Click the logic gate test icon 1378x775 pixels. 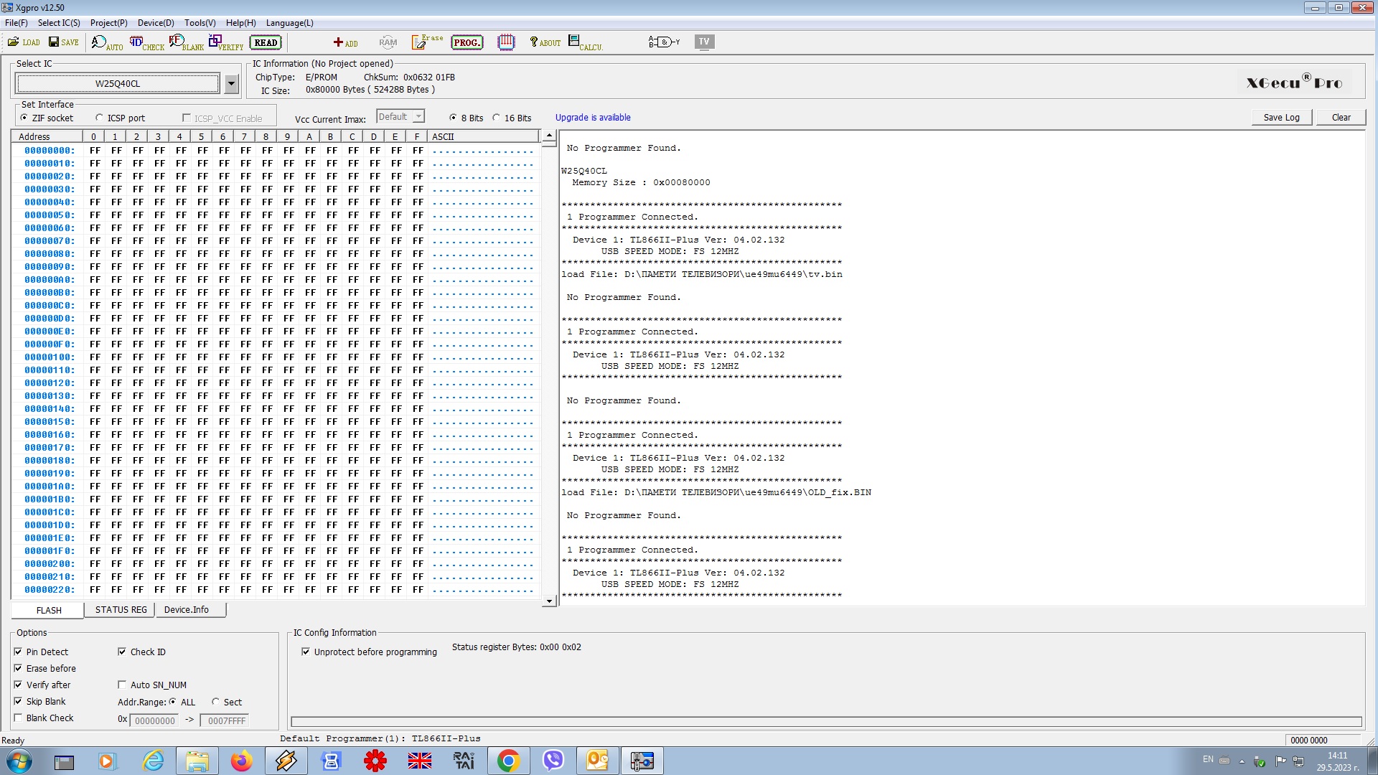[x=663, y=42]
